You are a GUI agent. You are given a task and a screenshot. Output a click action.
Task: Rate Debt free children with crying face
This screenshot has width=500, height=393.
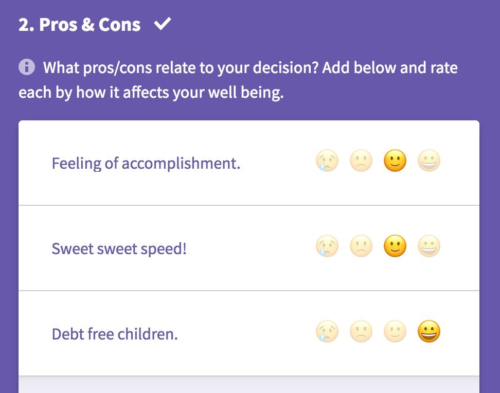327,333
